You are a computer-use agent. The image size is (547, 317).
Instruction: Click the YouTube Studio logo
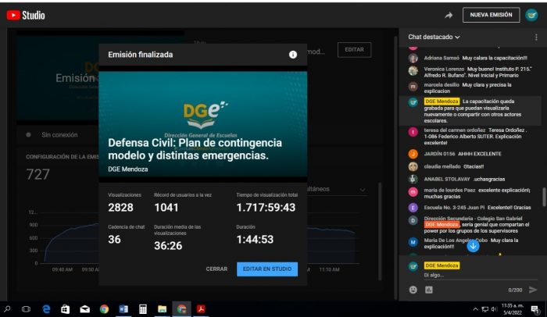click(x=26, y=16)
